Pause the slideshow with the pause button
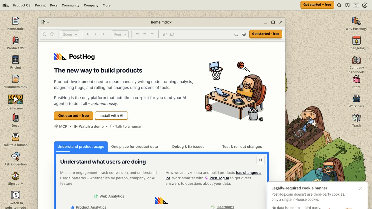This screenshot has height=209, width=372. 260,160
